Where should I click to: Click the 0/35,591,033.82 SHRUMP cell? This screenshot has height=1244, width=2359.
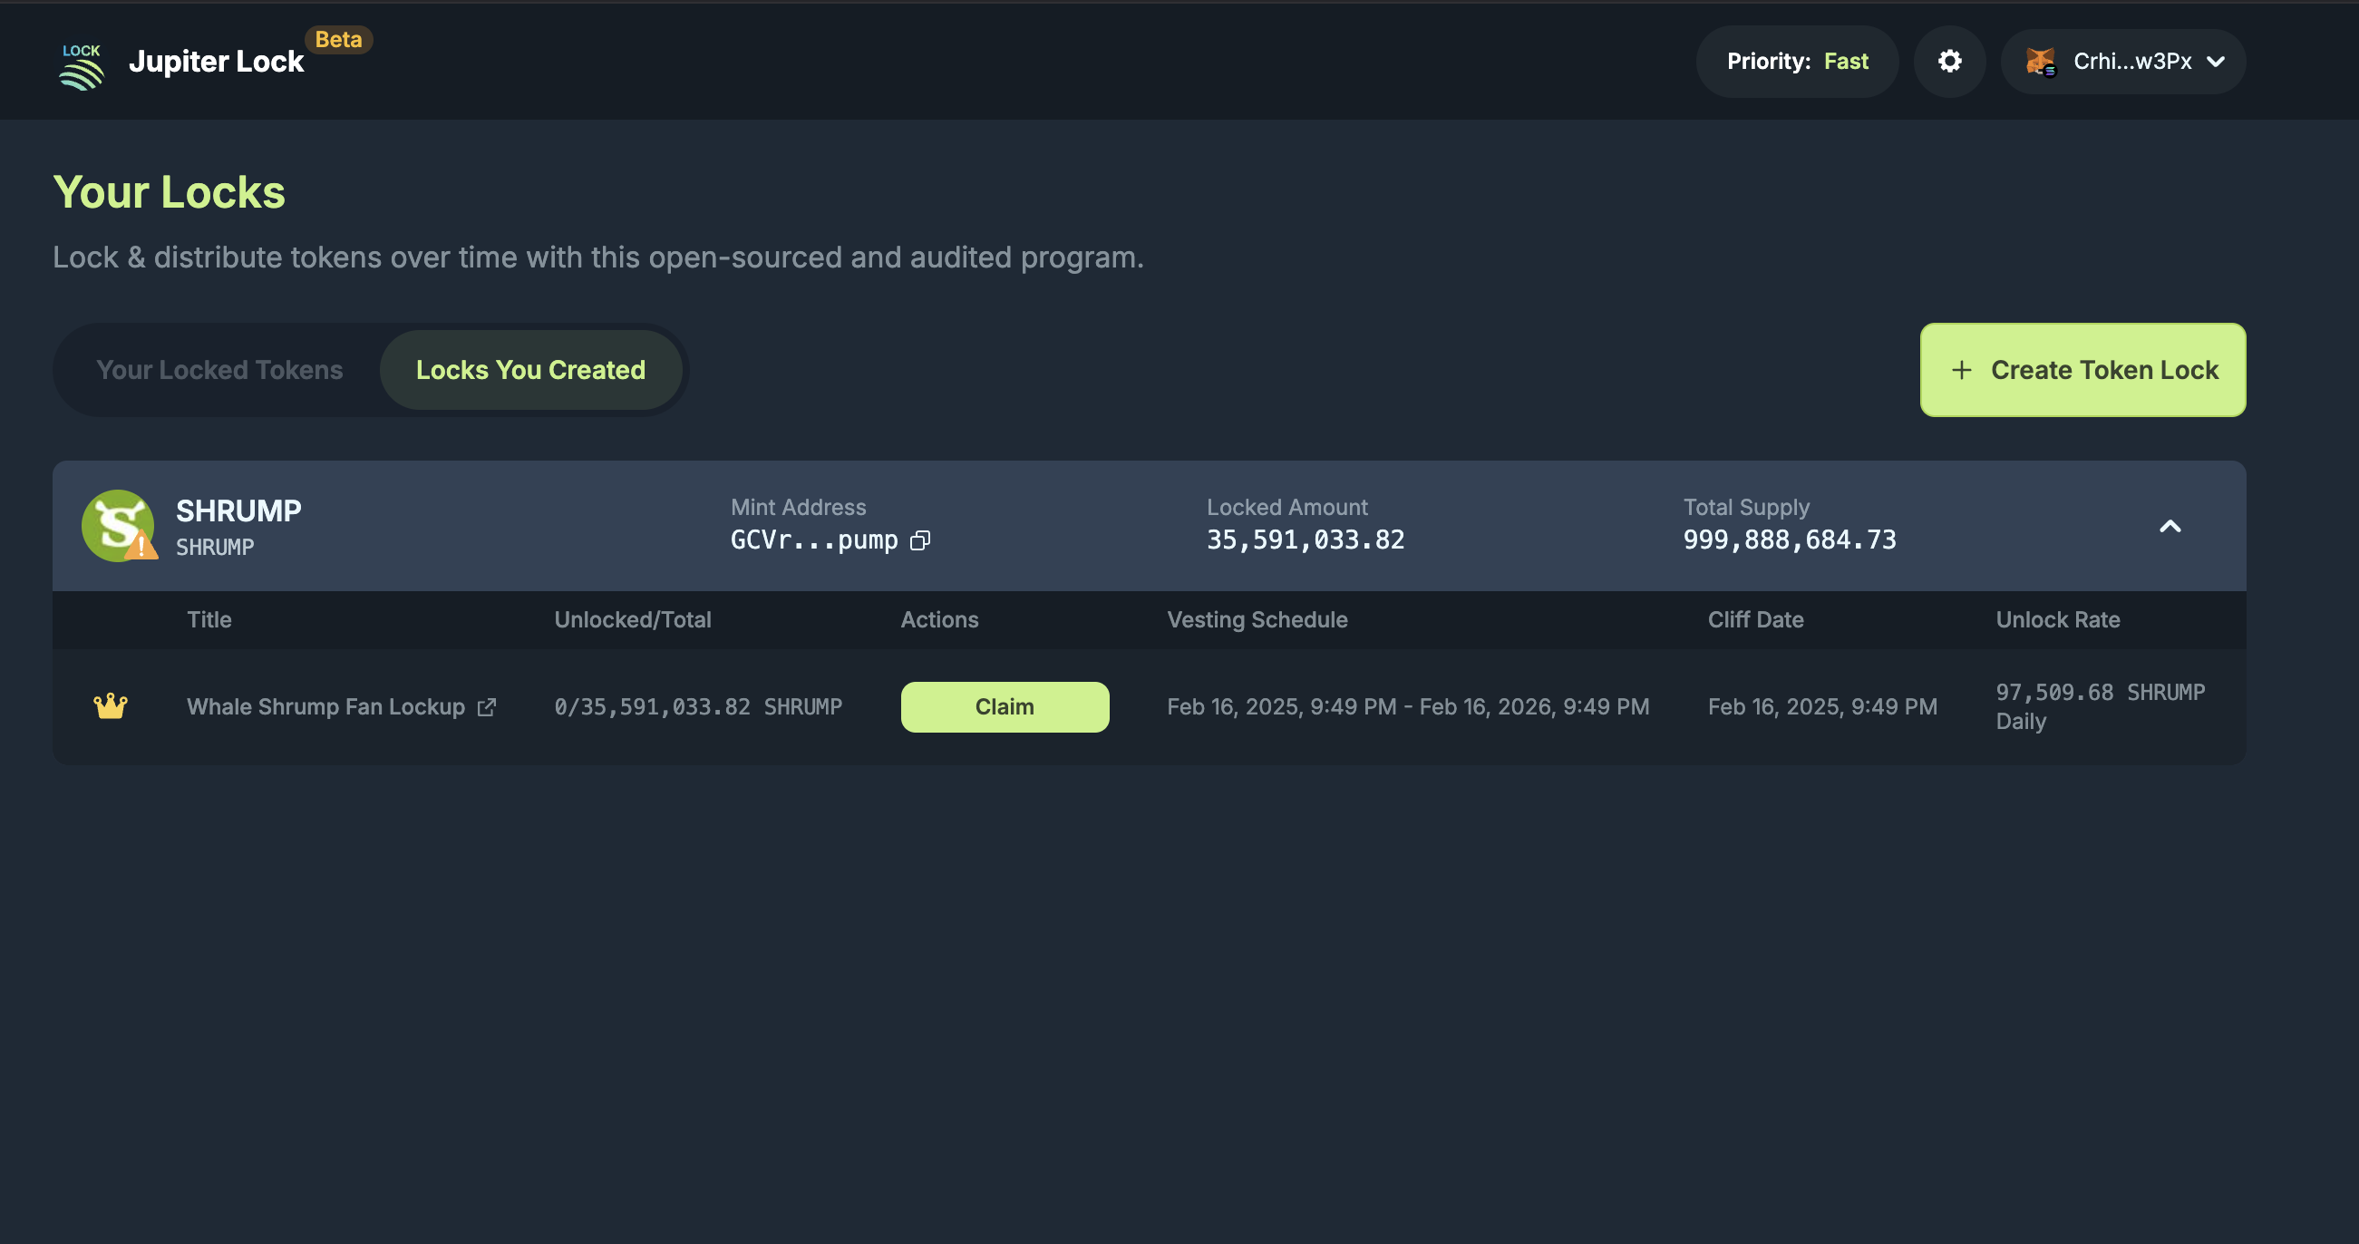pos(698,707)
